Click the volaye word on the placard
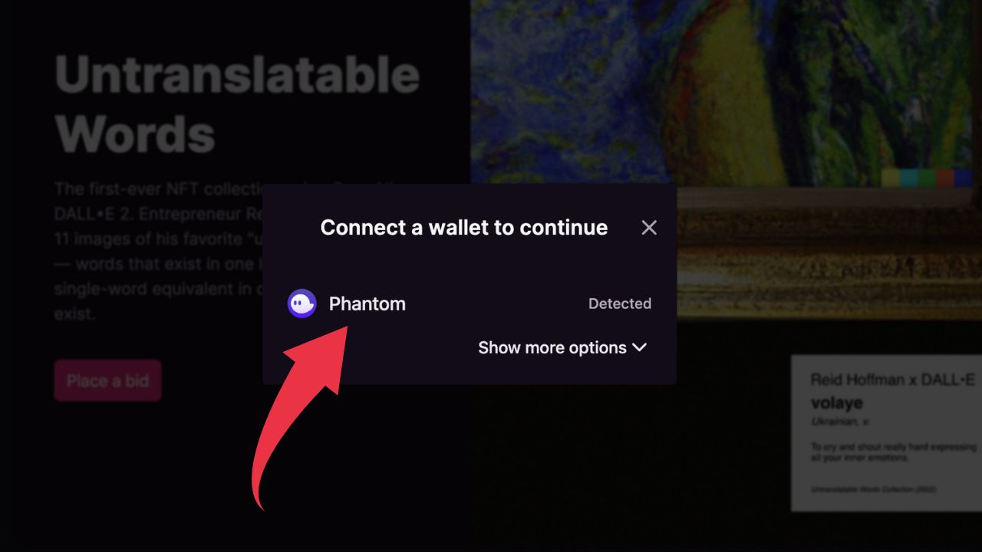Image resolution: width=982 pixels, height=552 pixels. point(836,402)
